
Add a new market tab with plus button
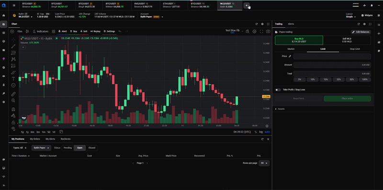[247, 5]
